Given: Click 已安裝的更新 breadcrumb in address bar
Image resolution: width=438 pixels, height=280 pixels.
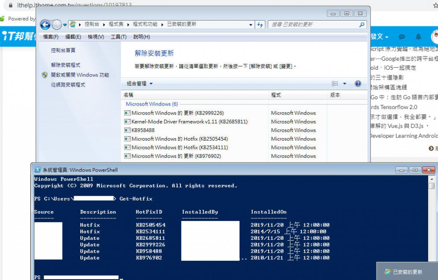Looking at the screenshot, I should point(181,24).
